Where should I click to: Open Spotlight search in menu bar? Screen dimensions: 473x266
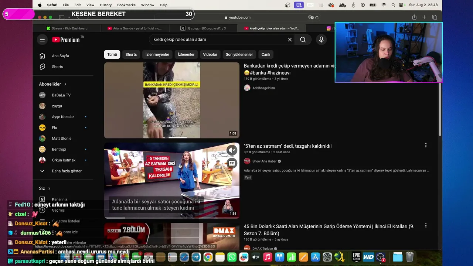click(393, 5)
